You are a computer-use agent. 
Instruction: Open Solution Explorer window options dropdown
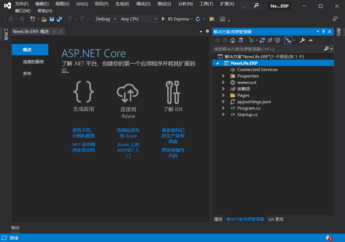[x=318, y=32]
